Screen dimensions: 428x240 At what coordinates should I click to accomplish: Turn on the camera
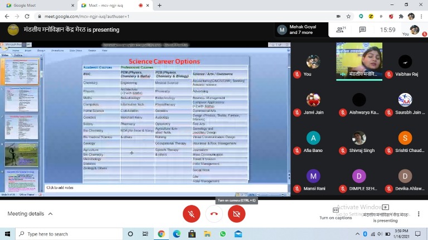(x=236, y=214)
